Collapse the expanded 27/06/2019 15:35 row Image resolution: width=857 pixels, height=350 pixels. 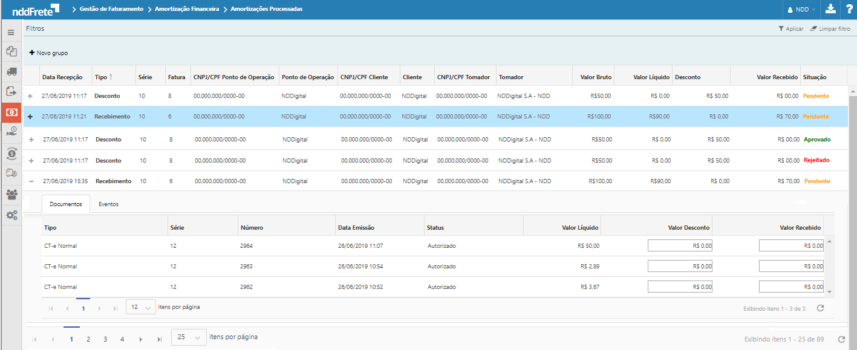point(31,181)
